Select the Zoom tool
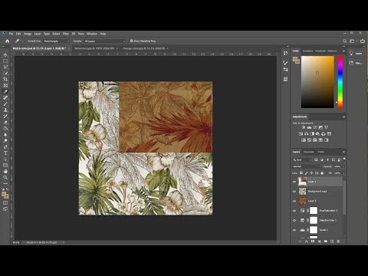 (5, 177)
